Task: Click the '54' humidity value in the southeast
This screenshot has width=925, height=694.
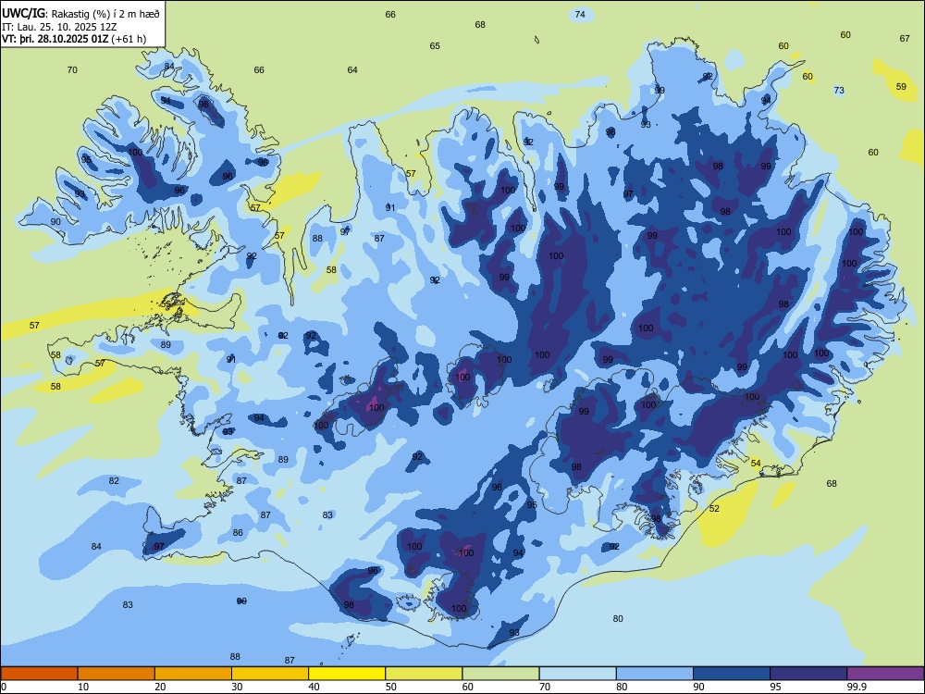Action: 756,464
